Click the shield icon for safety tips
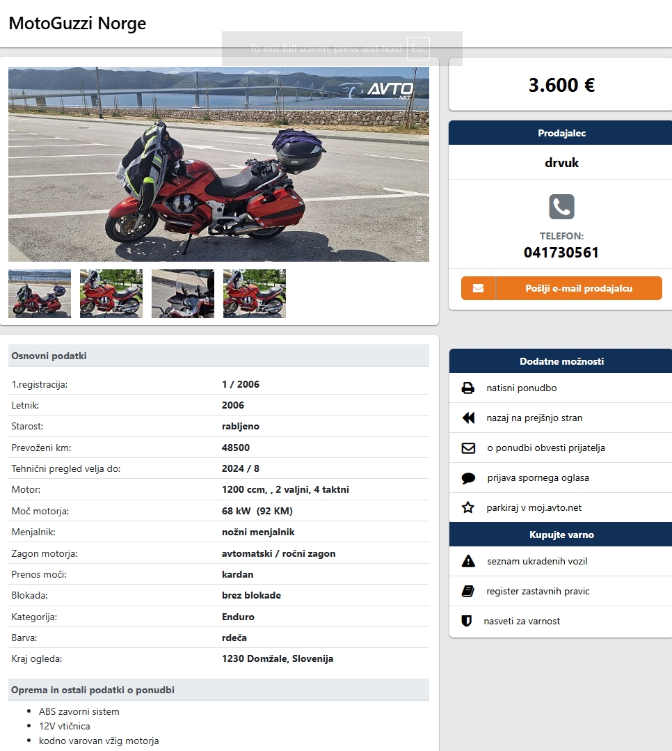The width and height of the screenshot is (672, 751). (467, 622)
